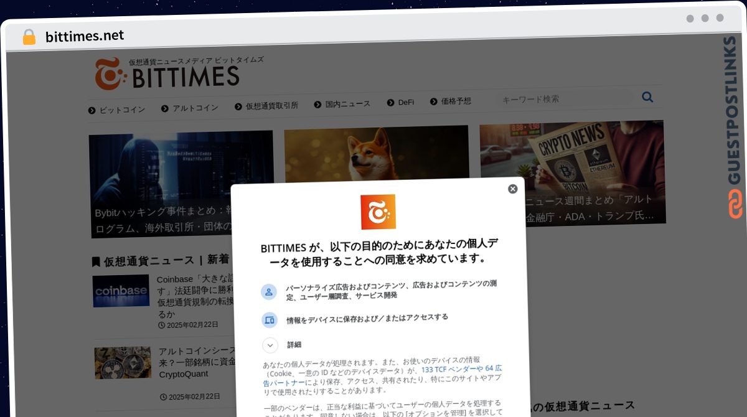Click the 仮想通貨ニュース｜新着 section heading
Screen dimensions: 747x417
pyautogui.click(x=161, y=260)
